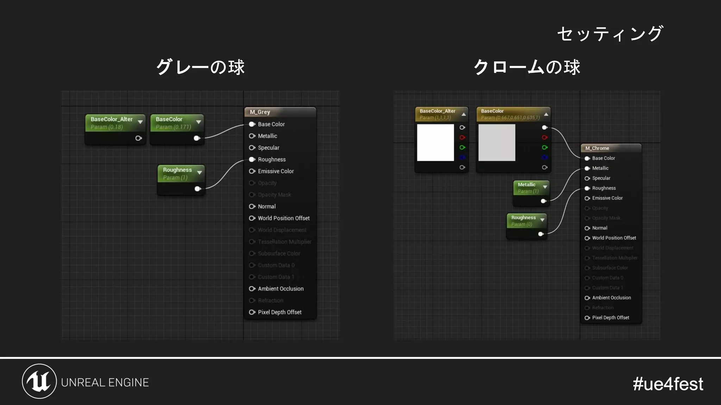Click Ambient Occlusion pin on M_Chrome
The width and height of the screenshot is (721, 405).
pos(587,298)
